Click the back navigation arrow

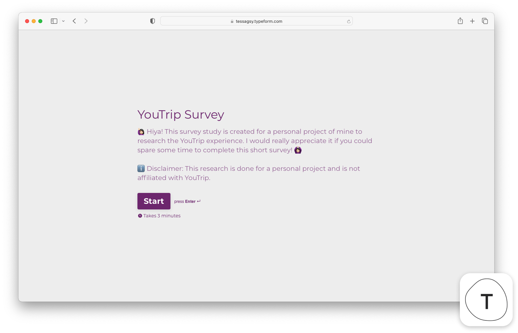click(74, 21)
